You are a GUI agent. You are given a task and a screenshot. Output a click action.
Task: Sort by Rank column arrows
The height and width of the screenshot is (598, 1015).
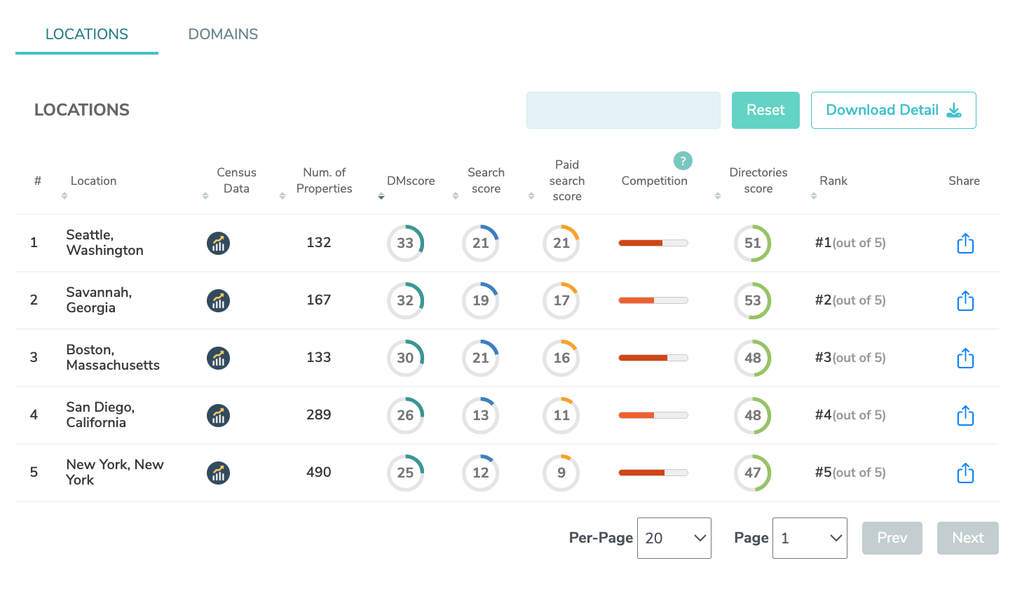[x=814, y=196]
